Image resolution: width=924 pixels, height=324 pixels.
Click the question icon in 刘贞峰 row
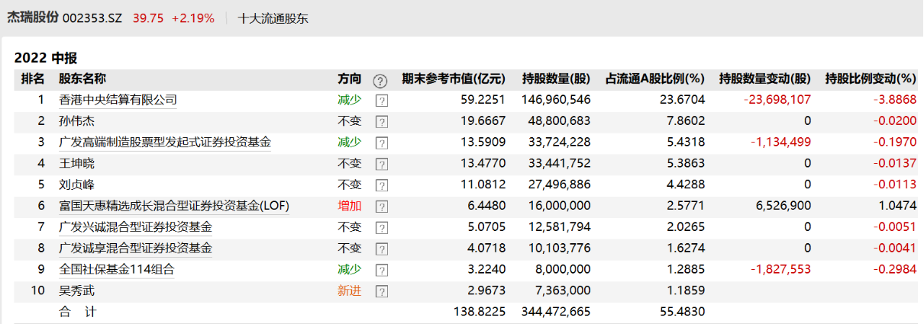pos(381,185)
